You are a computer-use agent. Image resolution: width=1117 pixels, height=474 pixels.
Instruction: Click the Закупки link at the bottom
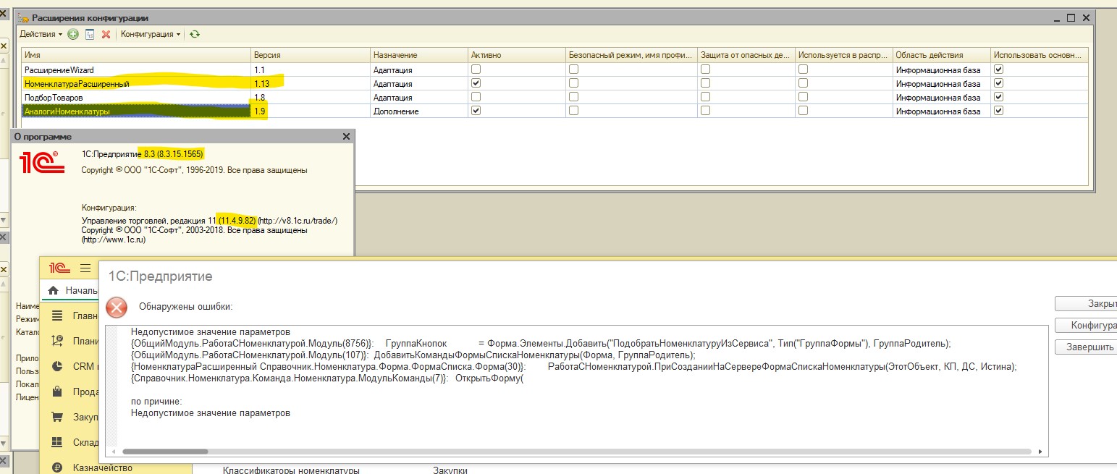[x=450, y=470]
